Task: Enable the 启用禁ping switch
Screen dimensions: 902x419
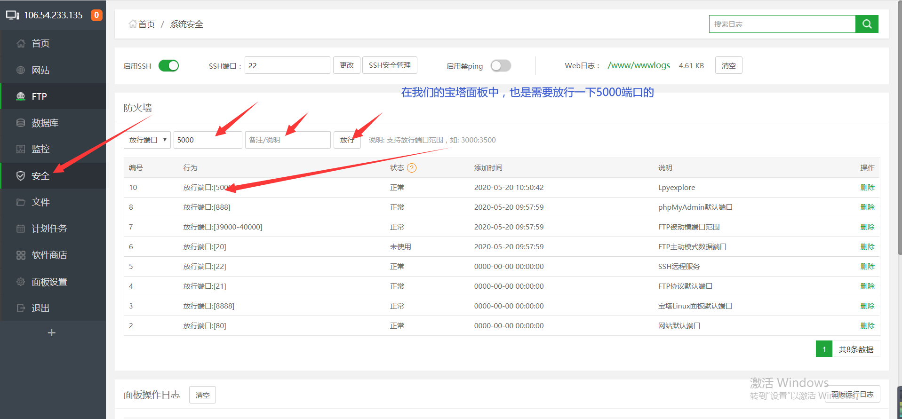Action: (x=501, y=66)
